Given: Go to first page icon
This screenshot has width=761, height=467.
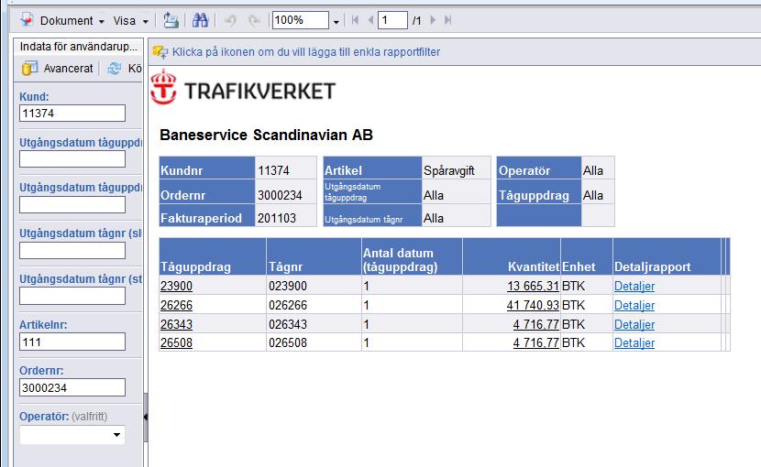Looking at the screenshot, I should click(355, 20).
